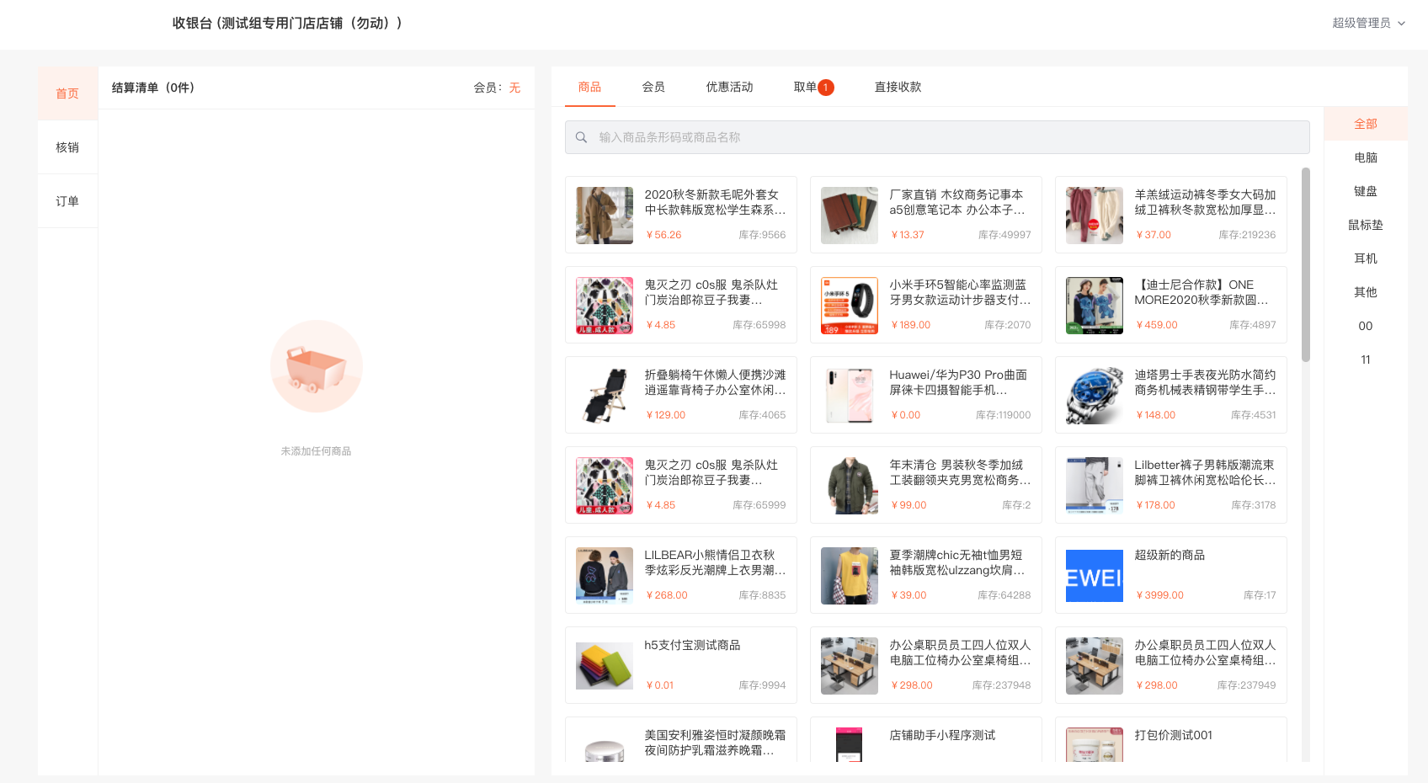Select the Xiaomi band 5 product image

[849, 306]
